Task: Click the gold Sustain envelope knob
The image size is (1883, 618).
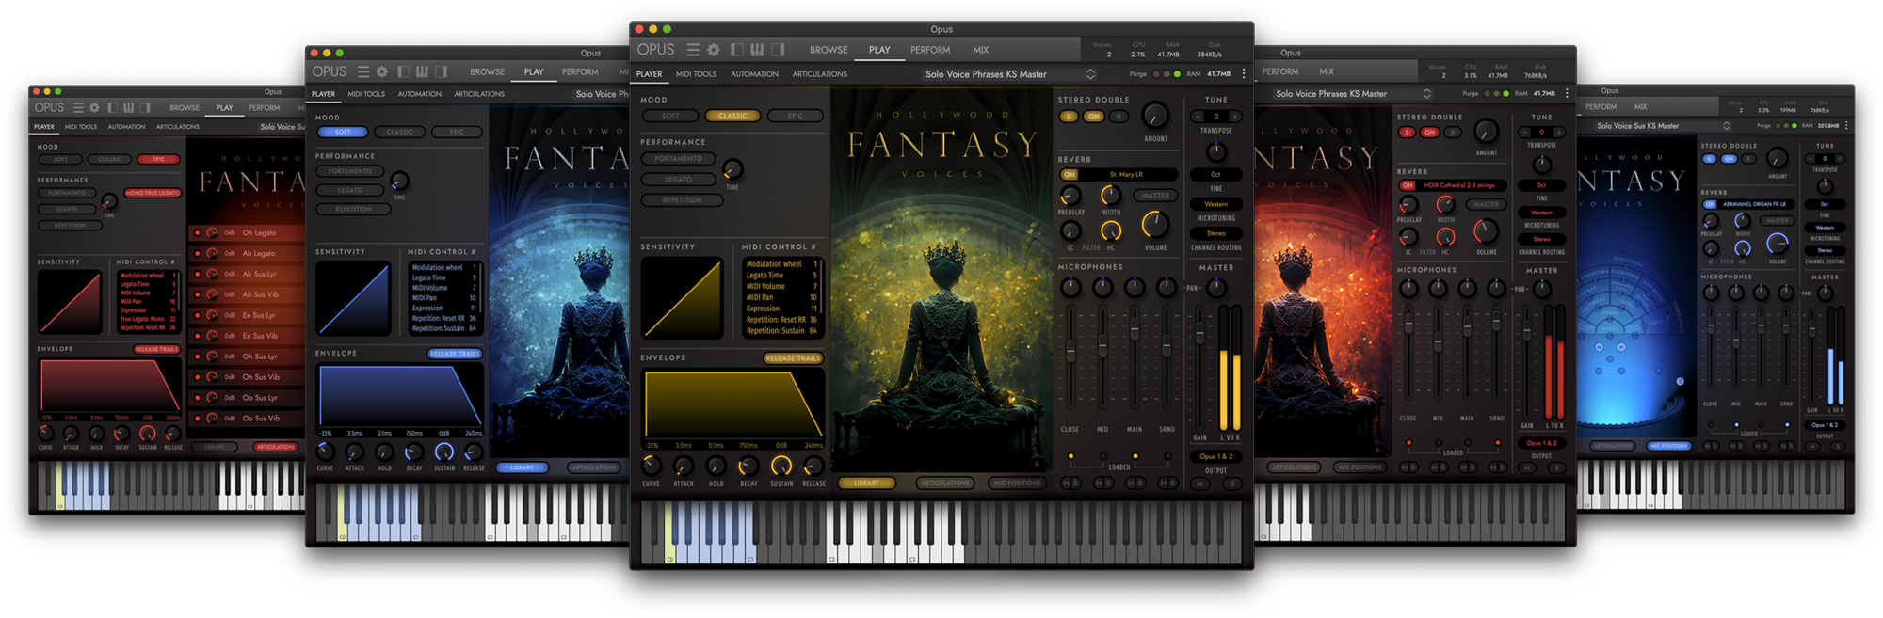Action: pos(781,466)
